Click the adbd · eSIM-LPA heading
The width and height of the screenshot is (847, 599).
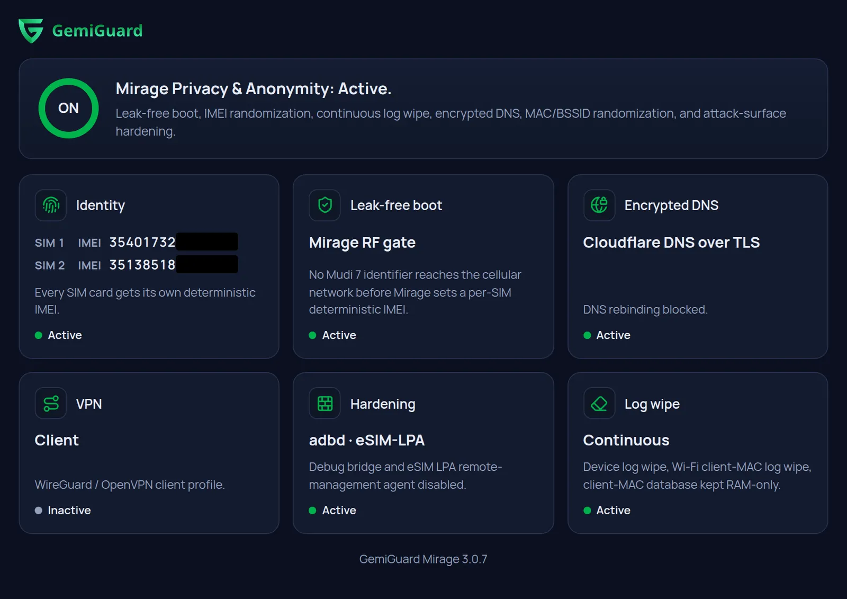(x=367, y=440)
